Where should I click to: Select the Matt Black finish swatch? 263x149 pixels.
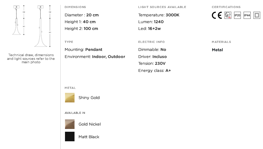70,137
